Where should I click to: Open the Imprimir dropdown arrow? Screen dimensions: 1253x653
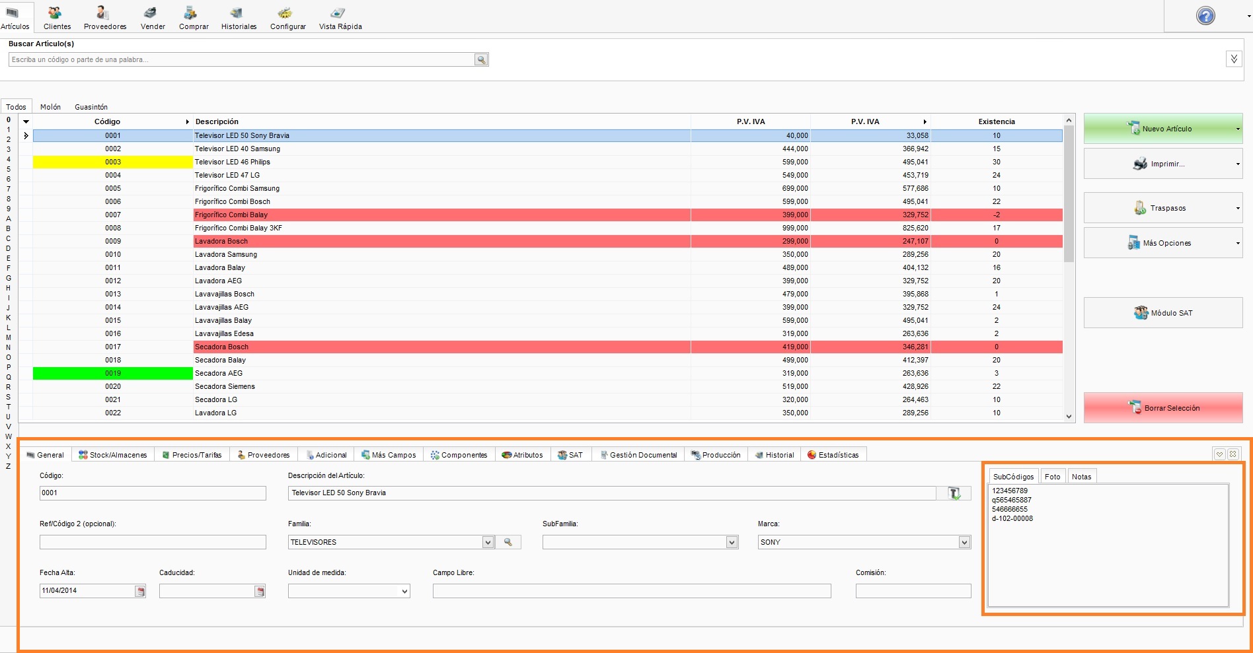(x=1238, y=164)
